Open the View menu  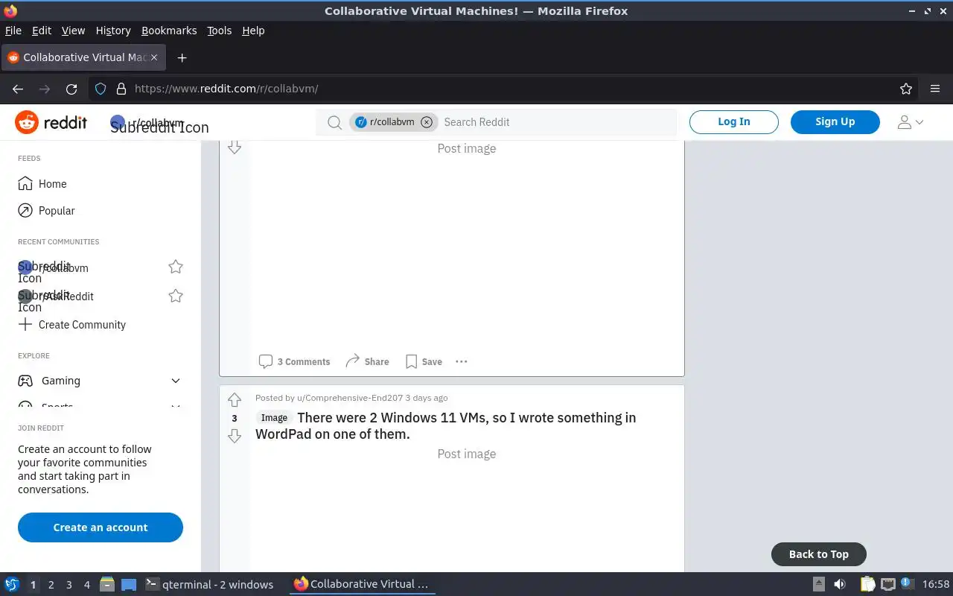(x=73, y=31)
